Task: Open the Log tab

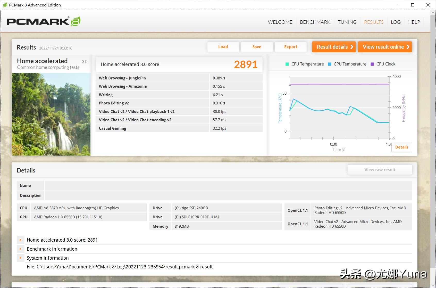Action: (x=396, y=22)
